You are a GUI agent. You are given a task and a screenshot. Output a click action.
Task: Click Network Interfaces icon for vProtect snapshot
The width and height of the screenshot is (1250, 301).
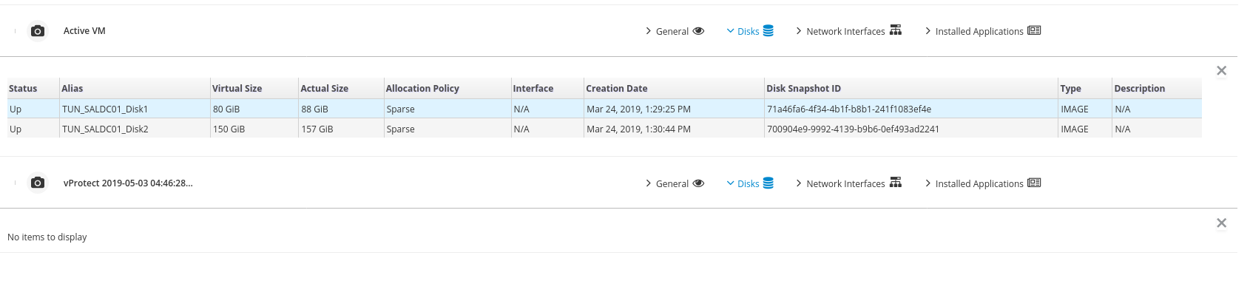pos(896,183)
